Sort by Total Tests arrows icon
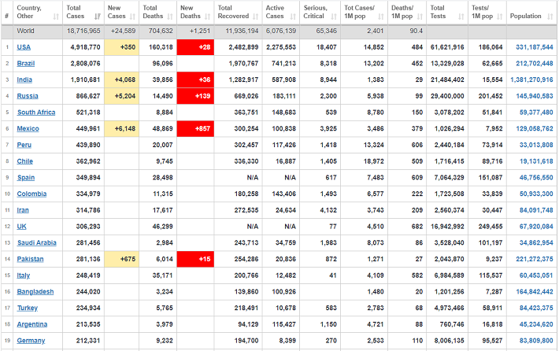The height and width of the screenshot is (351, 559). click(461, 17)
